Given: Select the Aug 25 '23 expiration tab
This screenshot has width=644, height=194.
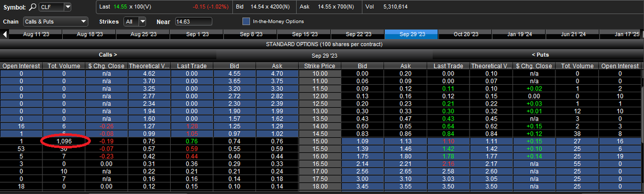Looking at the screenshot, I should [x=143, y=34].
